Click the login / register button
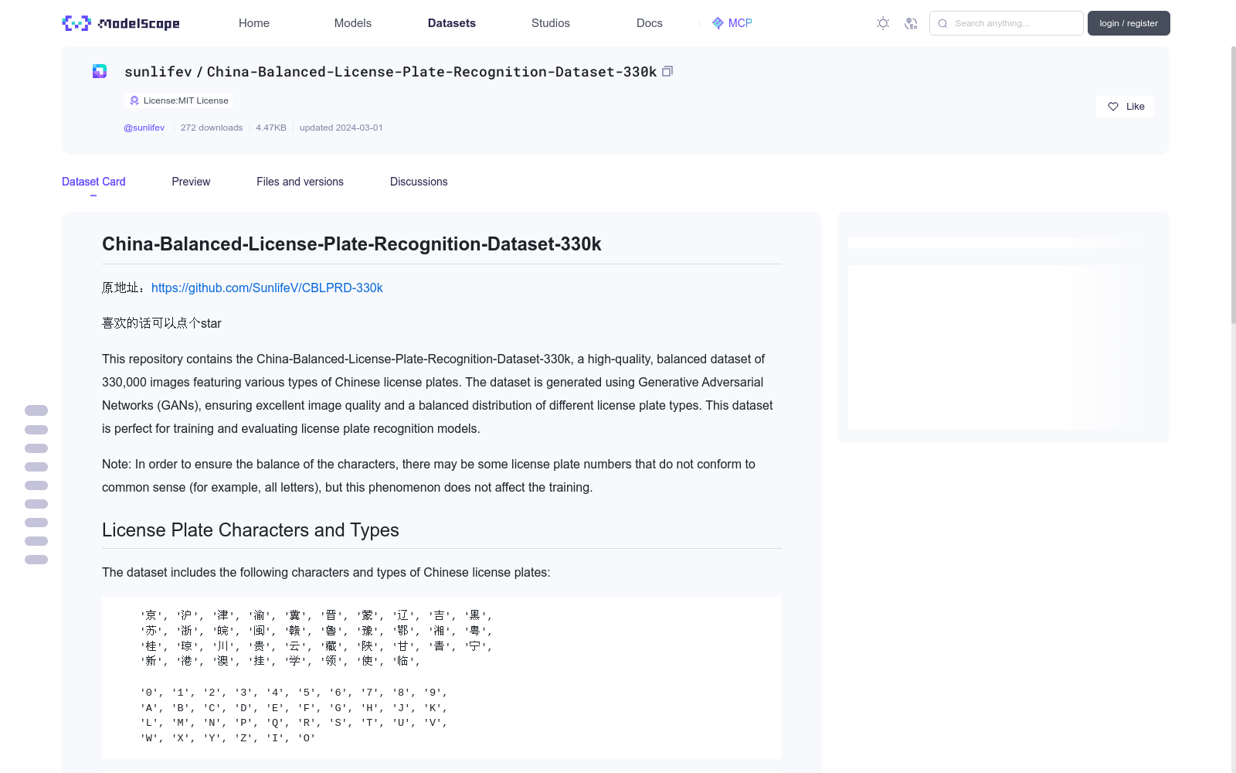The width and height of the screenshot is (1236, 773). (1129, 23)
